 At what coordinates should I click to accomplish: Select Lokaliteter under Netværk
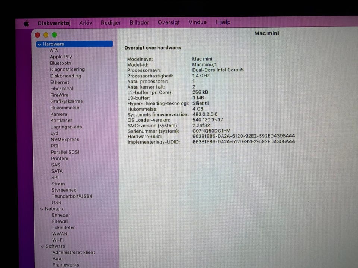click(x=63, y=228)
